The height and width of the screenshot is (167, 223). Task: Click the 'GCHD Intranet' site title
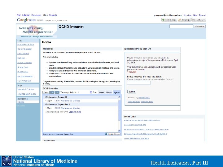71,27
